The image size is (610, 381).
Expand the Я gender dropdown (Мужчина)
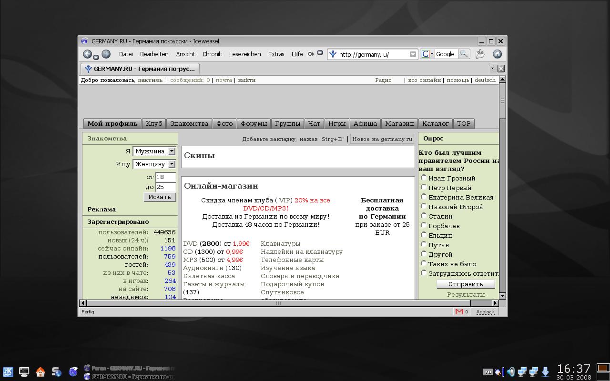[x=154, y=151]
